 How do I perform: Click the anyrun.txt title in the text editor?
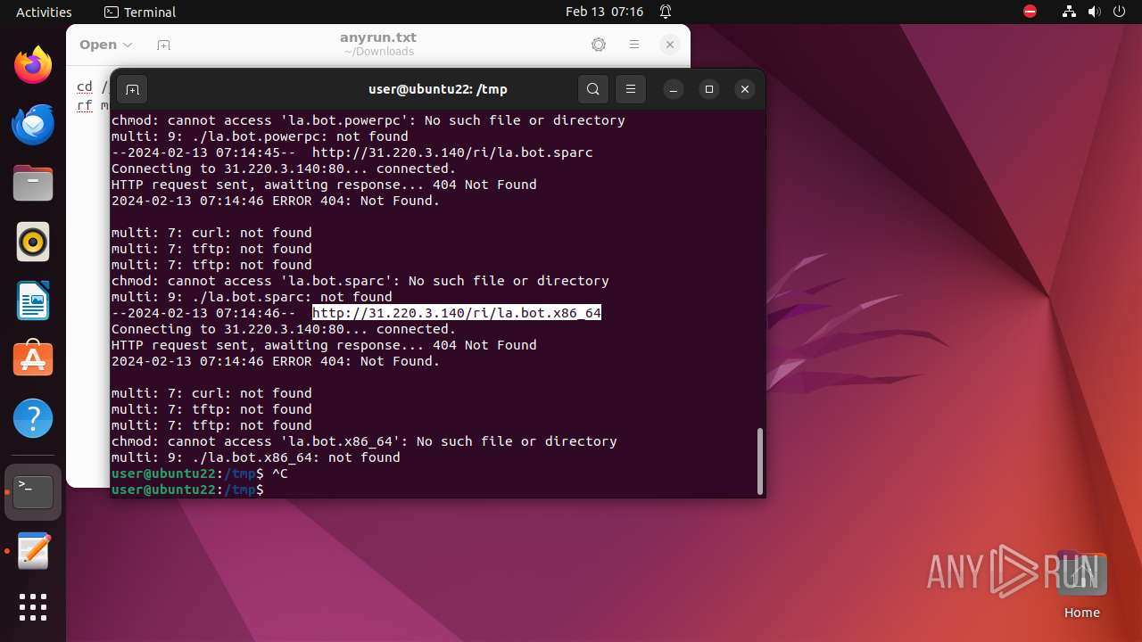[378, 37]
